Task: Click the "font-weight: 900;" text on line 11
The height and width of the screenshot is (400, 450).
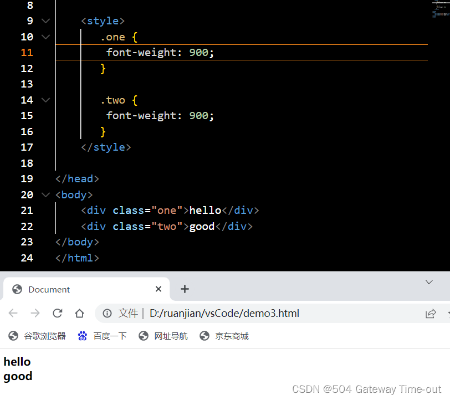Action: [160, 53]
